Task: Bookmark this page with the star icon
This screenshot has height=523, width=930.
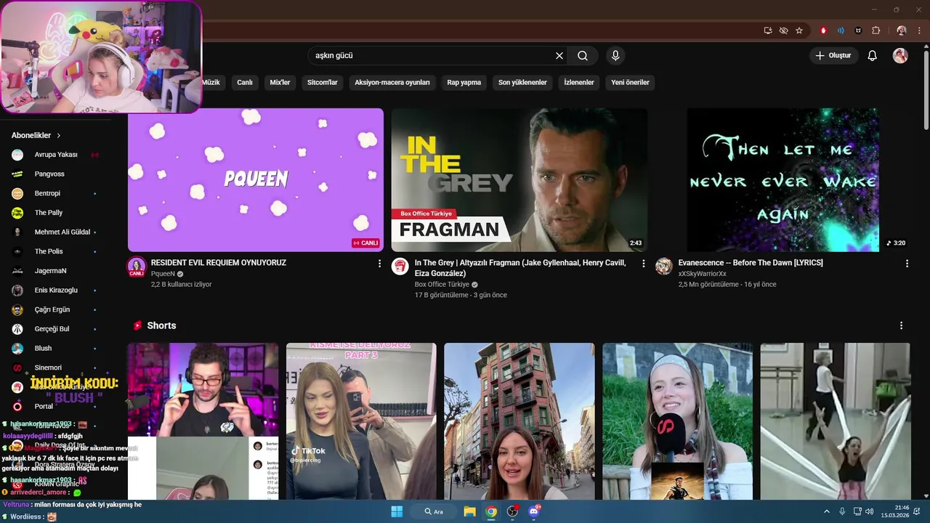Action: (799, 31)
